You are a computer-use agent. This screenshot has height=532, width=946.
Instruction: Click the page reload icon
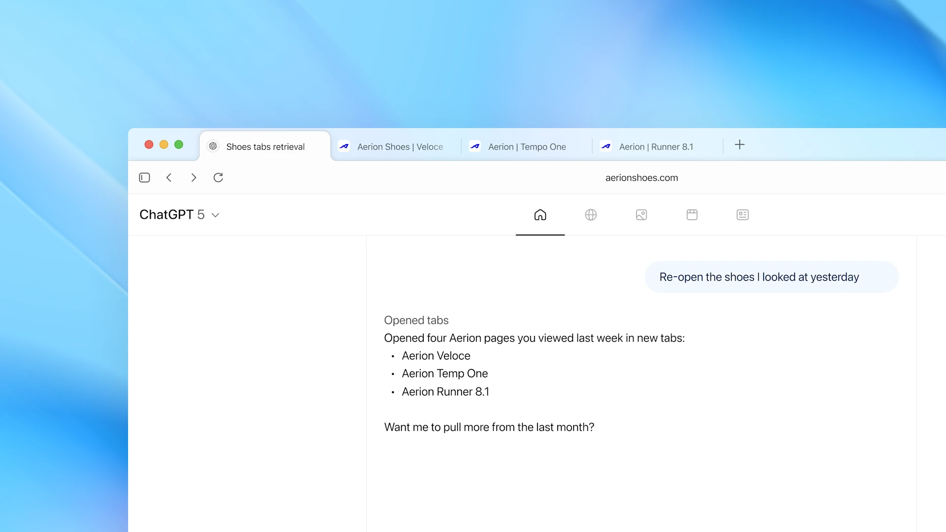pos(218,177)
